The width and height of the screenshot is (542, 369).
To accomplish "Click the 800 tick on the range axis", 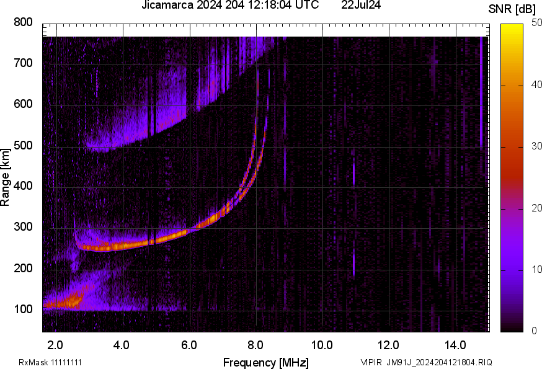I will click(23, 22).
